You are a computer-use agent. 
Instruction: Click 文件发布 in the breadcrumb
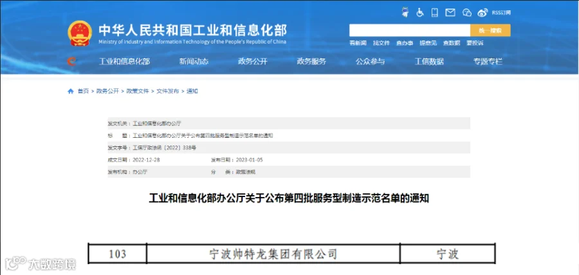(168, 91)
